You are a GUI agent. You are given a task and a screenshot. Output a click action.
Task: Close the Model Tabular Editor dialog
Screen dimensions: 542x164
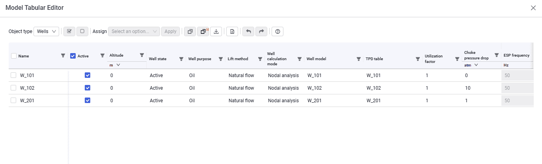(533, 8)
